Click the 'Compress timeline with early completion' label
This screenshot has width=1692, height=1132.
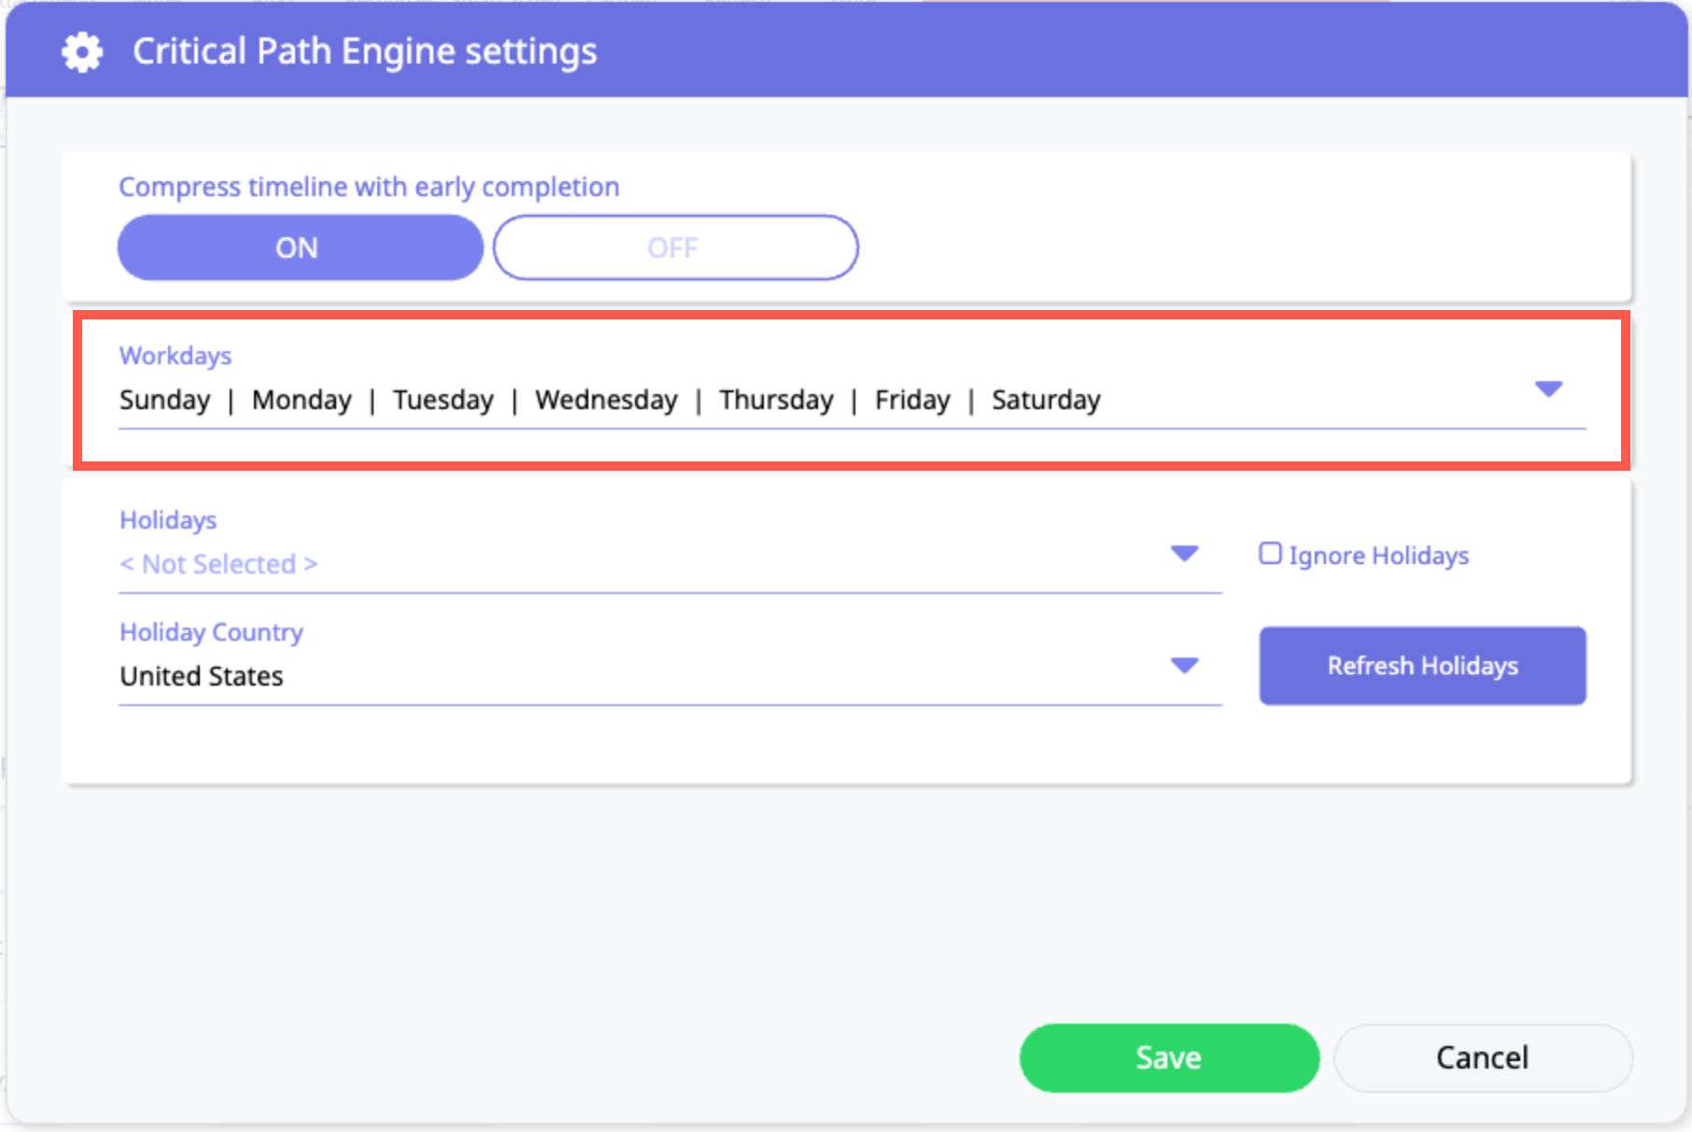(369, 187)
